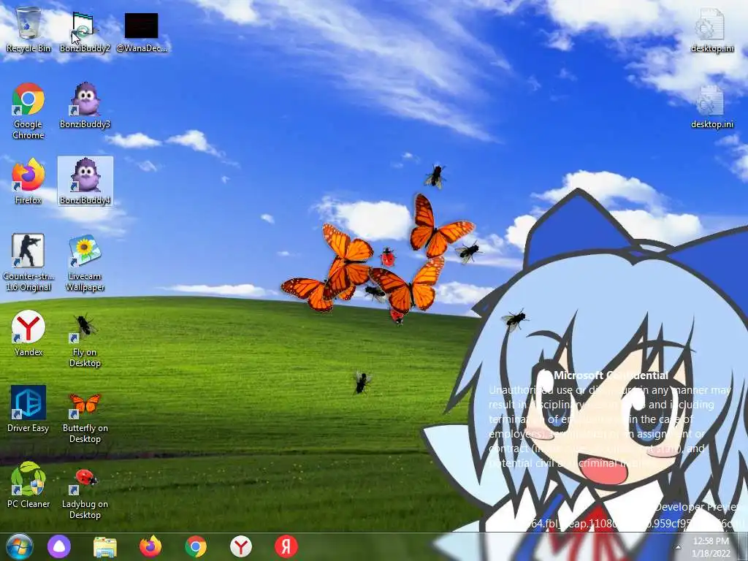748x561 pixels.
Task: Open the red Yandex Я taskbar icon
Action: (x=286, y=546)
